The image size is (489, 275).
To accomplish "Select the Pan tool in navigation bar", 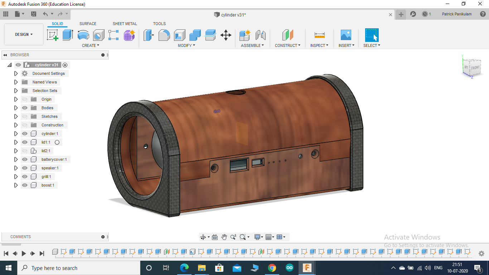I will coord(224,237).
